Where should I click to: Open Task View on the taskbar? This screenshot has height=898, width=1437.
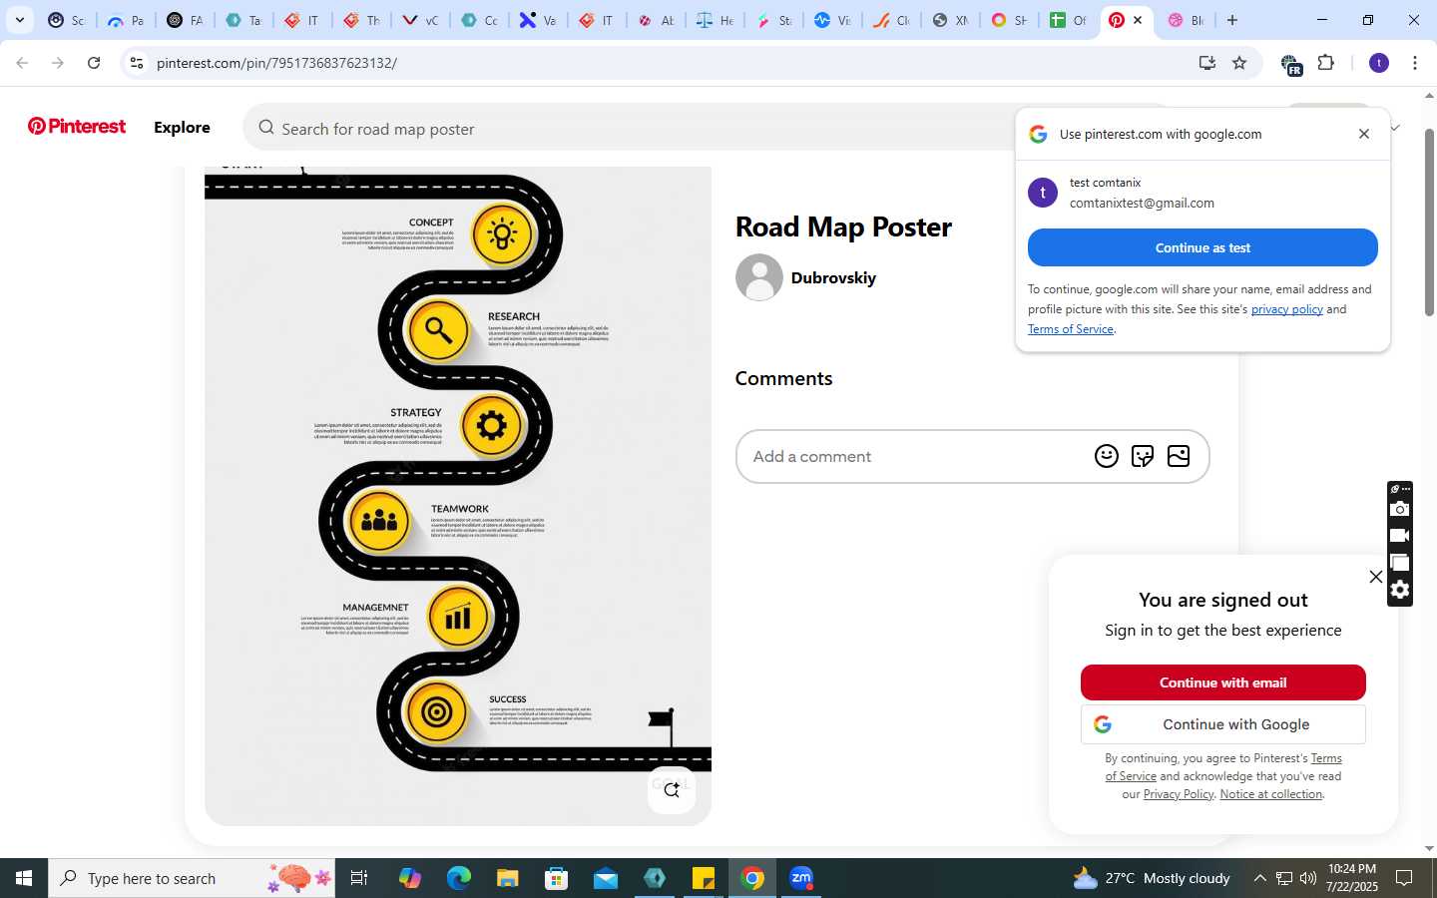click(x=359, y=878)
